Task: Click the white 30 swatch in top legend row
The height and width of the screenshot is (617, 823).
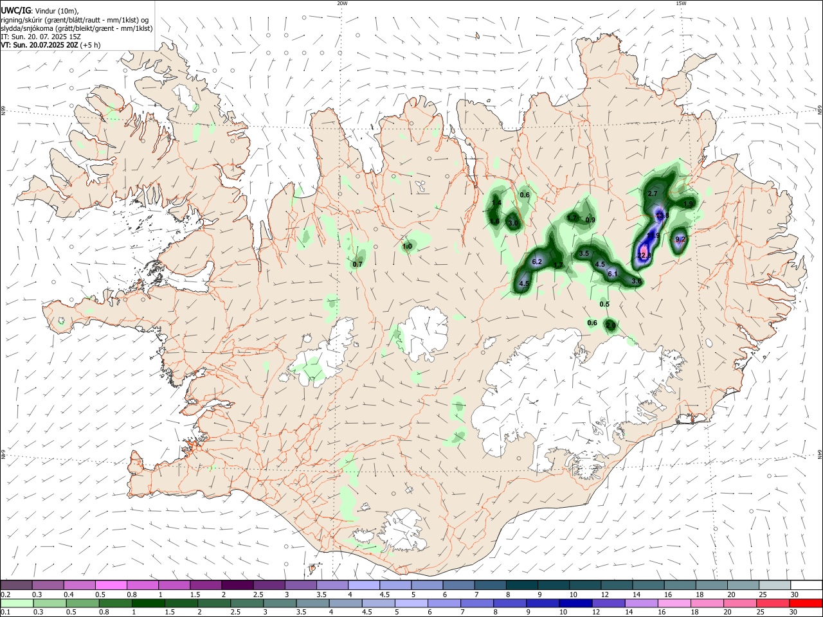Action: coord(806,585)
